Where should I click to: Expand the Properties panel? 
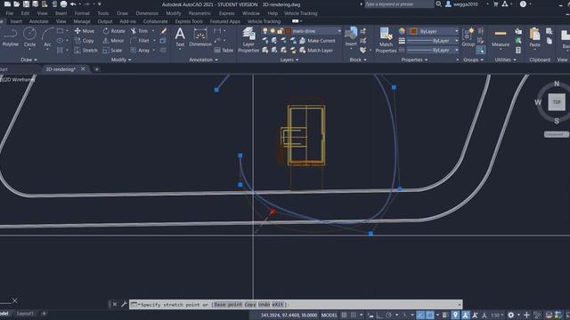pos(414,60)
